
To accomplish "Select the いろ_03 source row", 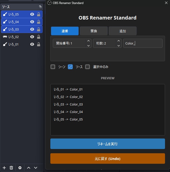I will (22, 29).
